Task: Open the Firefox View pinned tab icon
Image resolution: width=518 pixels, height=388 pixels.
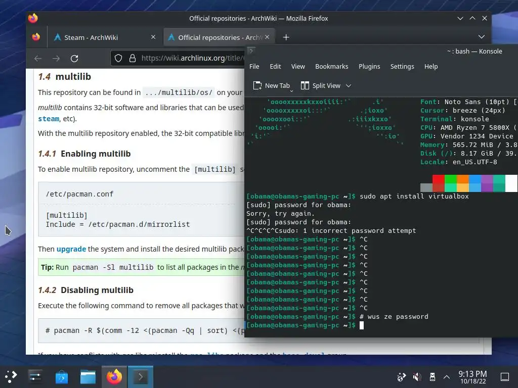Action: tap(36, 37)
